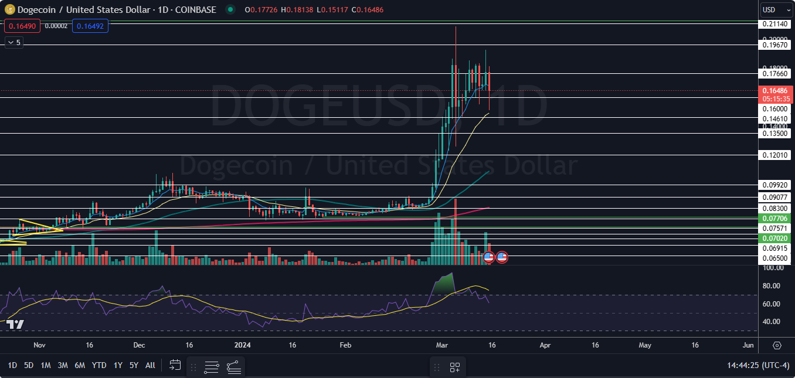Click the 0.17660 price axis label
The width and height of the screenshot is (795, 378).
[x=774, y=74]
